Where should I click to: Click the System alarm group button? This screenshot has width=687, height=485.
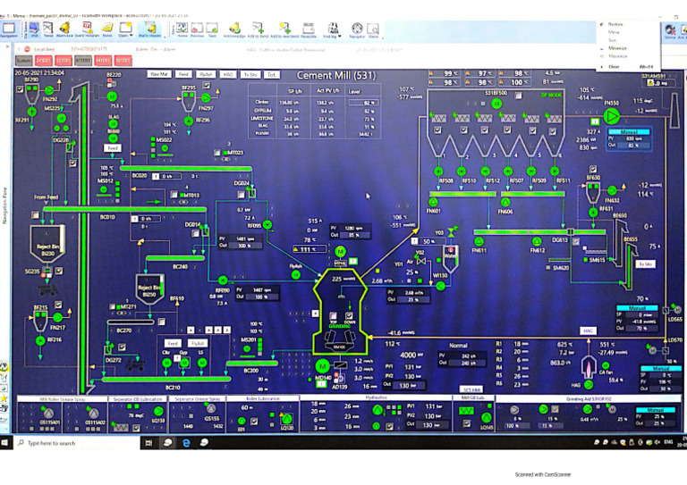pyautogui.click(x=23, y=60)
